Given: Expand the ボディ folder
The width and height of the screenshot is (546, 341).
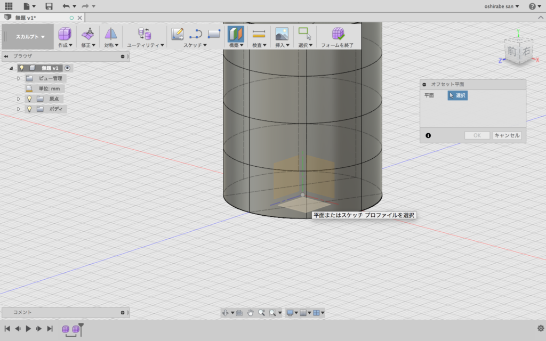Looking at the screenshot, I should coord(19,109).
